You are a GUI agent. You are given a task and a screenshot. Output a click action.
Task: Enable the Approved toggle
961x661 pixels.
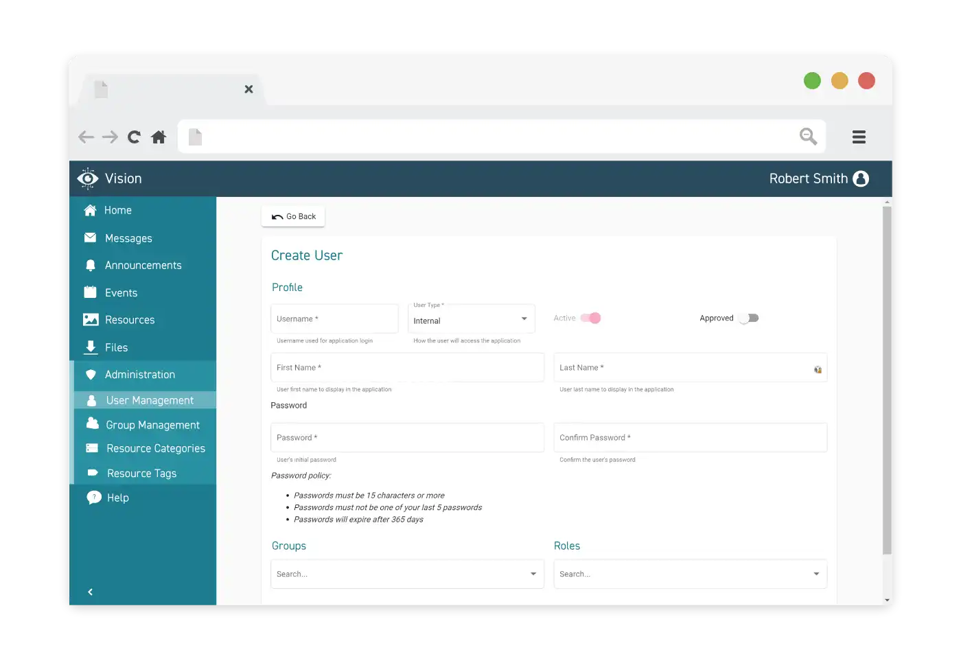coord(749,318)
